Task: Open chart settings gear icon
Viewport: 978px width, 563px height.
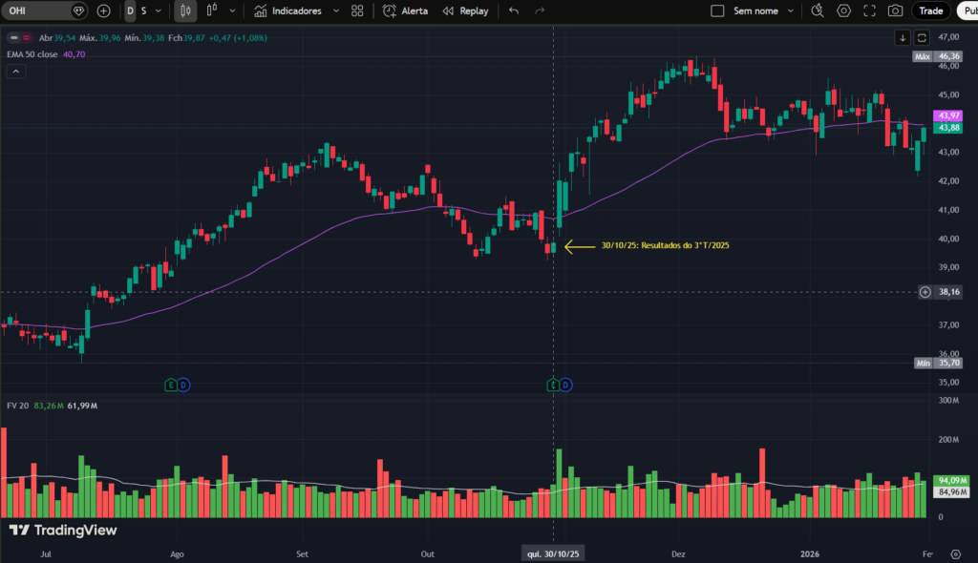Action: (x=843, y=10)
